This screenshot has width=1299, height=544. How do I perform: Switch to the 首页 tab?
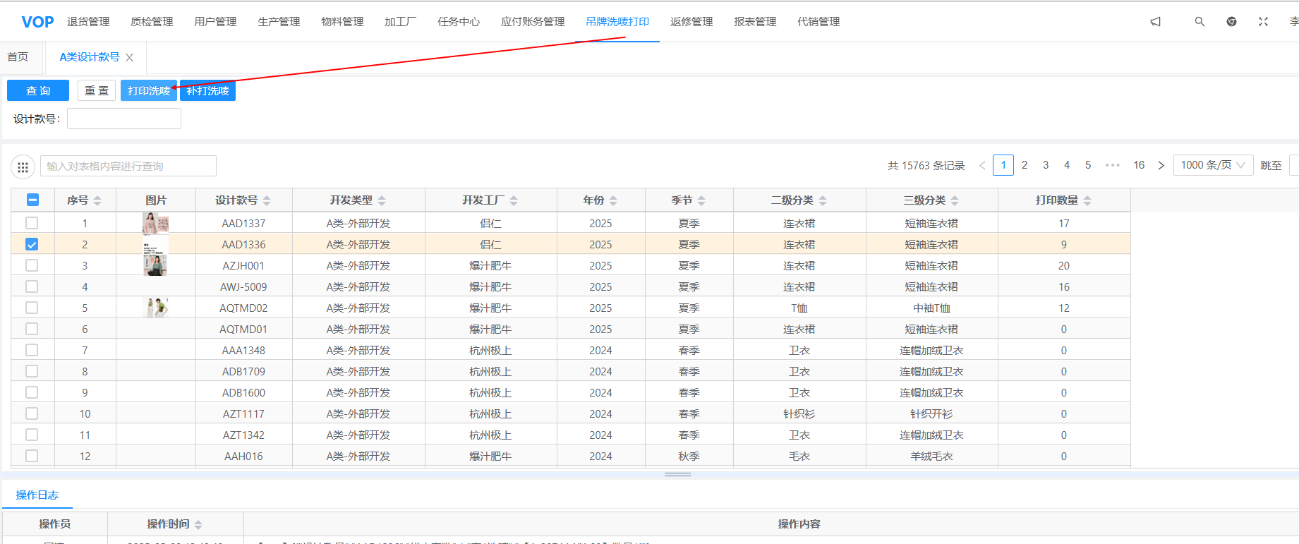18,57
